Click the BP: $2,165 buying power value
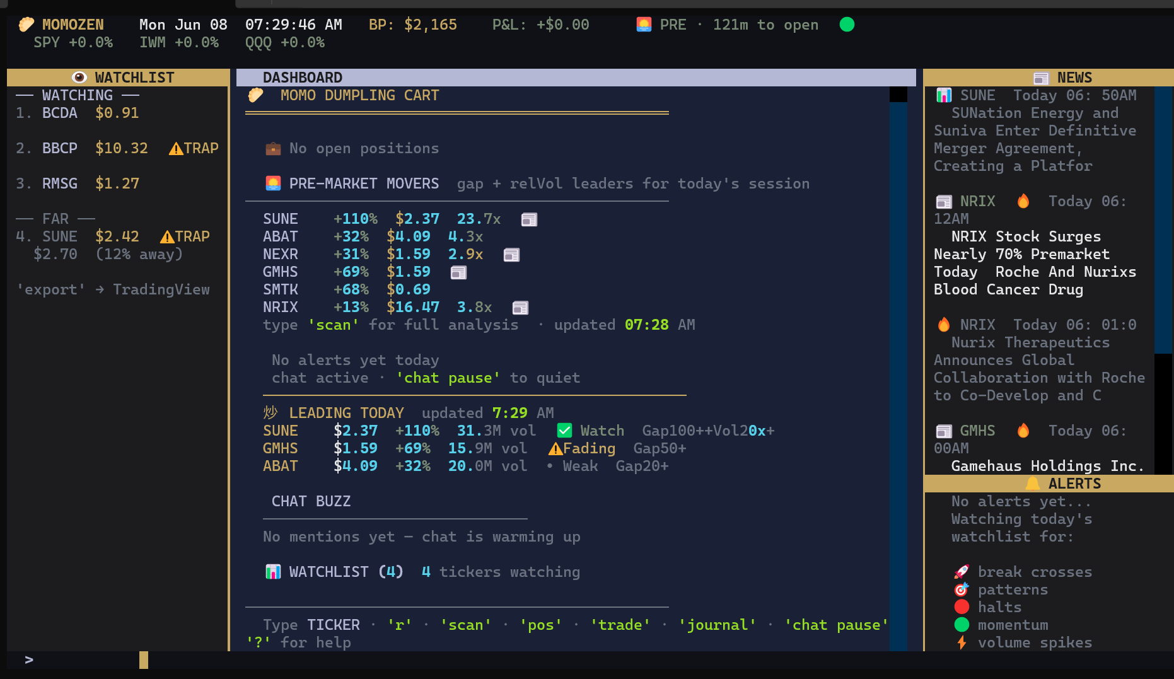This screenshot has height=679, width=1174. (413, 25)
